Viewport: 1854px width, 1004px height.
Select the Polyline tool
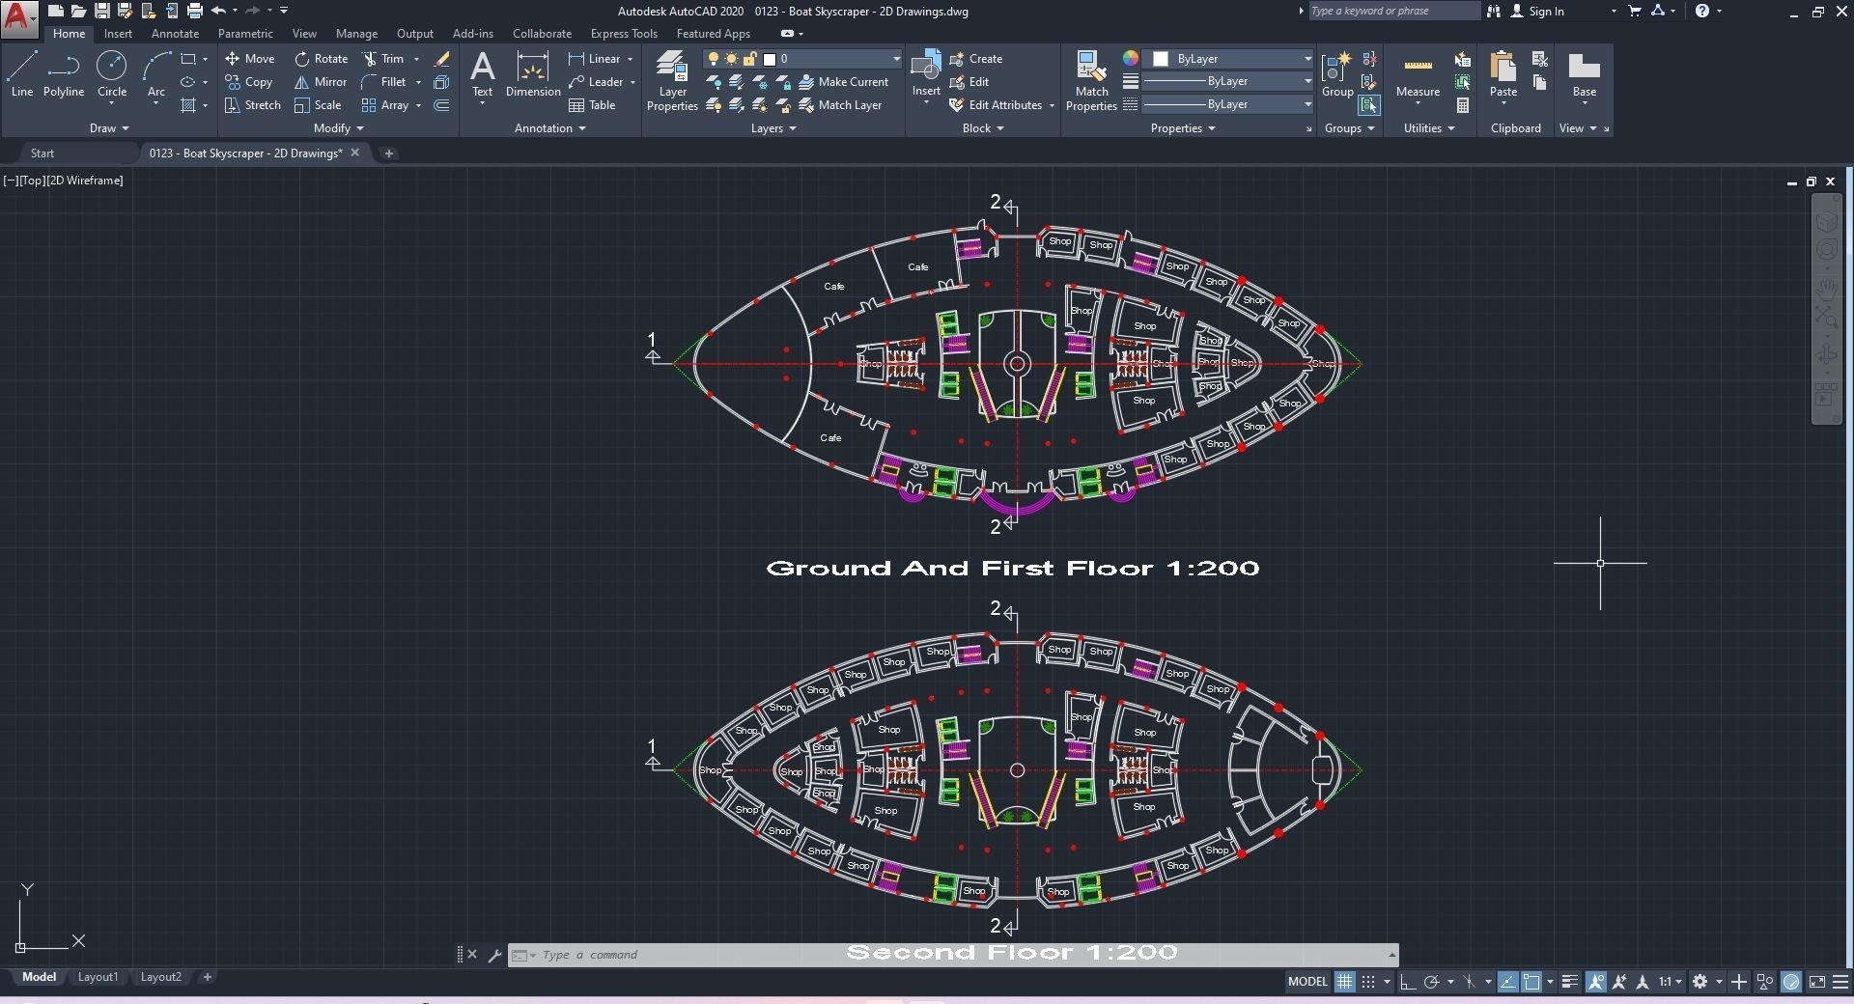(64, 74)
